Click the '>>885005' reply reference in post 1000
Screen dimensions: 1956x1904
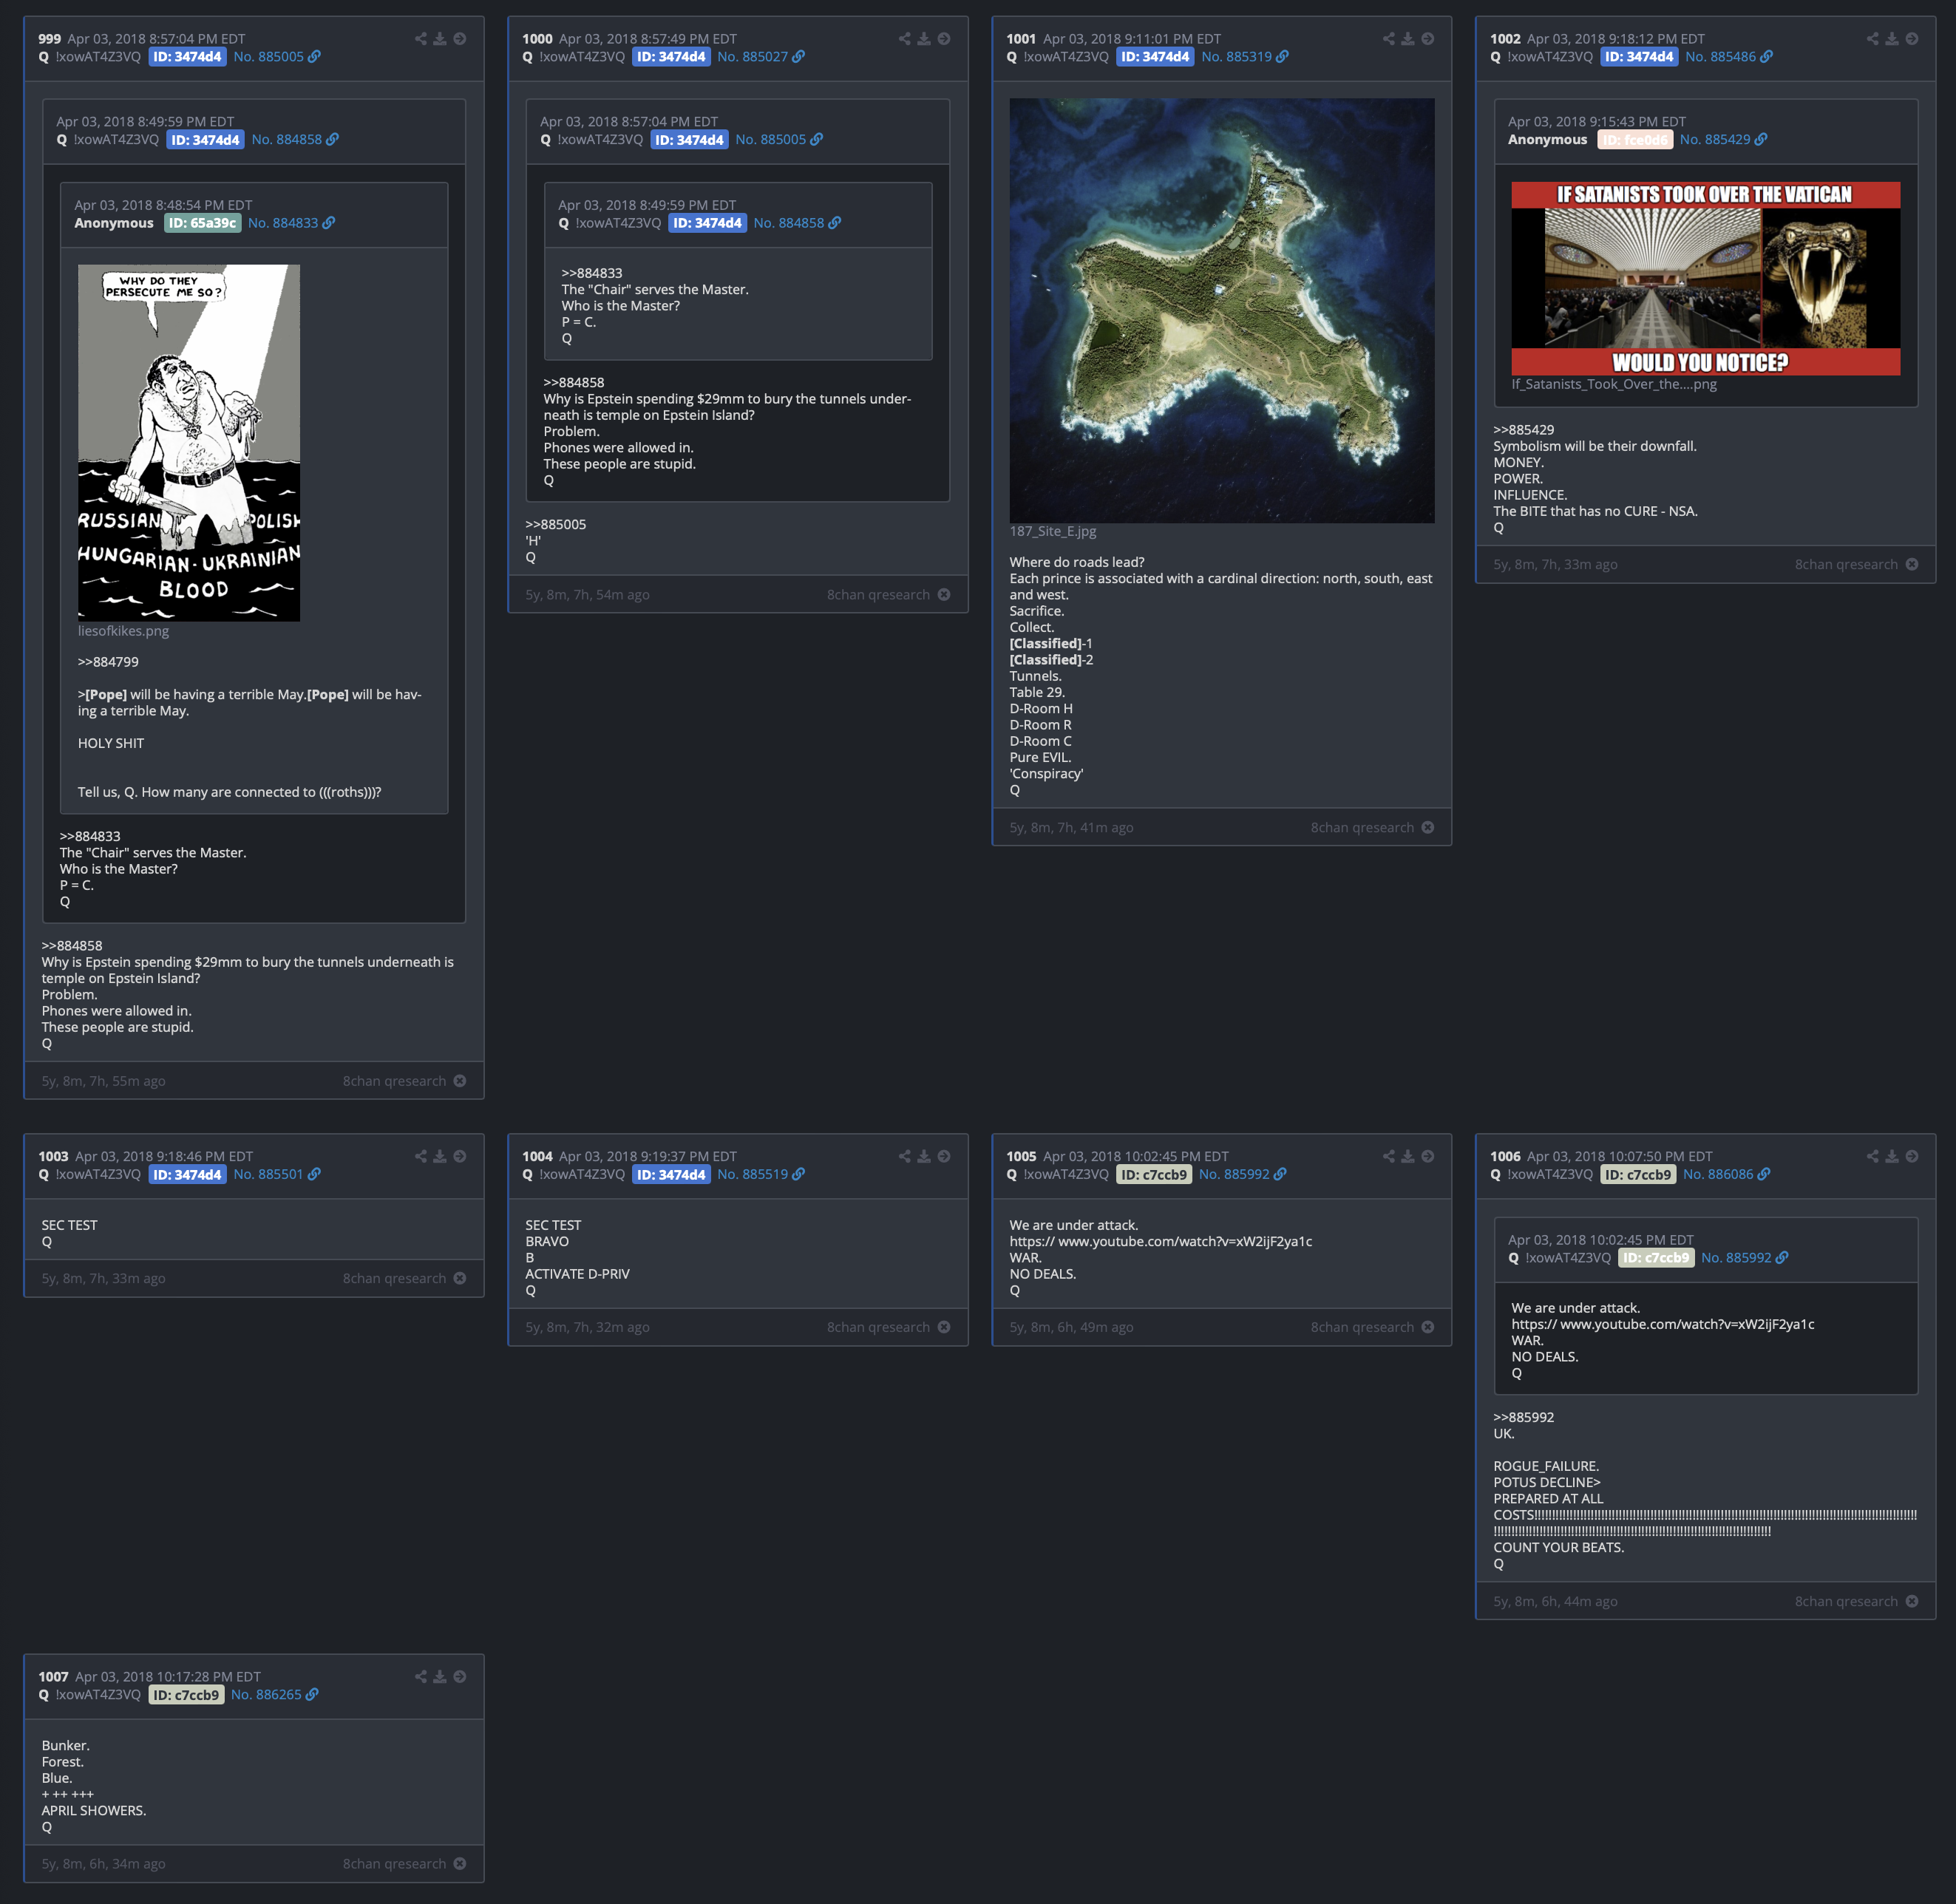(556, 525)
